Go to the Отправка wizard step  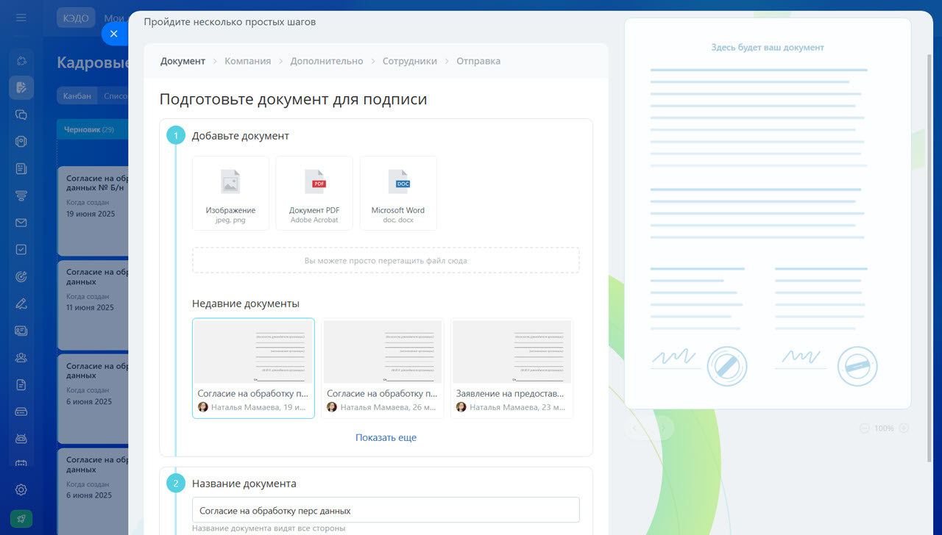point(478,61)
